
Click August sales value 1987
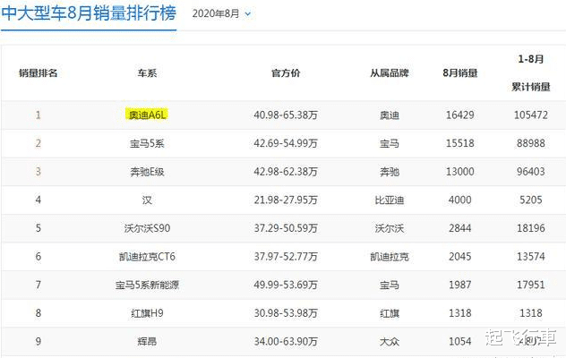460,286
